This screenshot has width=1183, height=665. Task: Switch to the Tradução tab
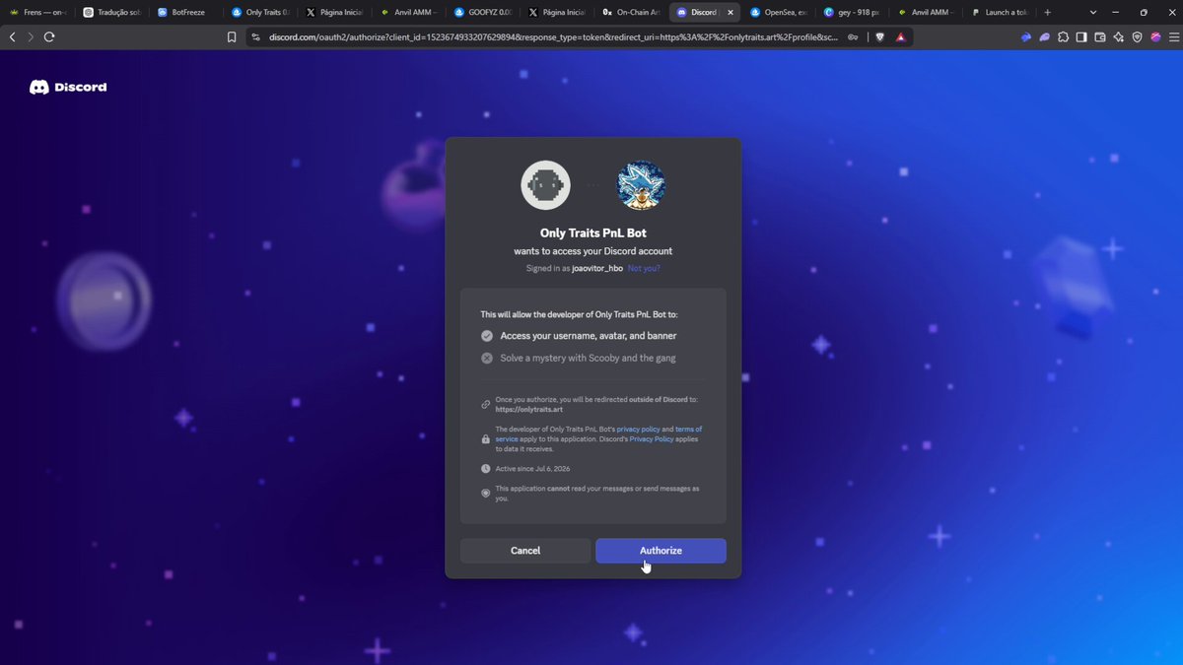[113, 13]
